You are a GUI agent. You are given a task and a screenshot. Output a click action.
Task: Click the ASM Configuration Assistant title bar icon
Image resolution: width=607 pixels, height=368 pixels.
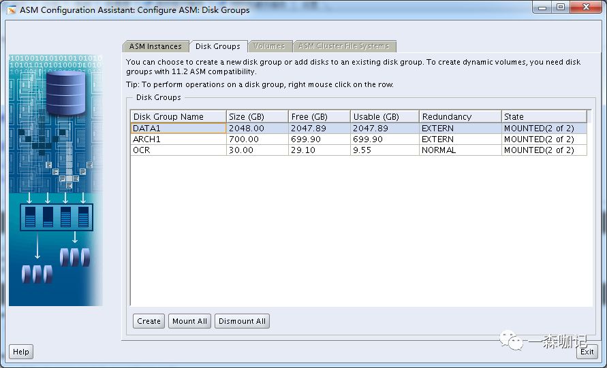point(11,10)
